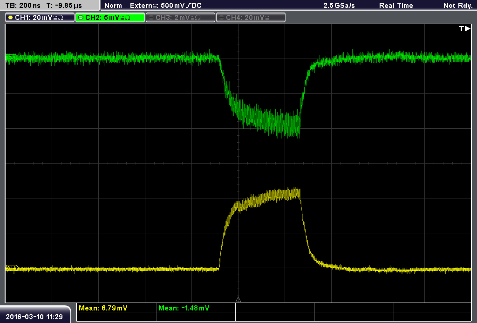Image resolution: width=477 pixels, height=323 pixels.
Task: Click the T: -9.85 µs trigger position readout
Action: click(64, 6)
